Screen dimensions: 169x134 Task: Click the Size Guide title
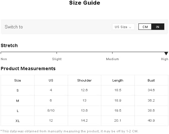click(x=84, y=3)
